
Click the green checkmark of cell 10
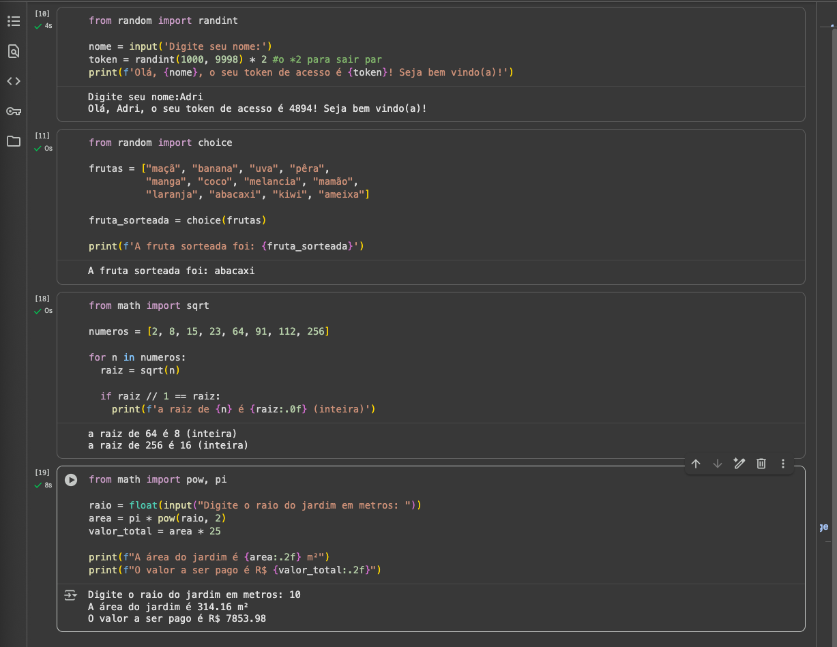[x=38, y=27]
